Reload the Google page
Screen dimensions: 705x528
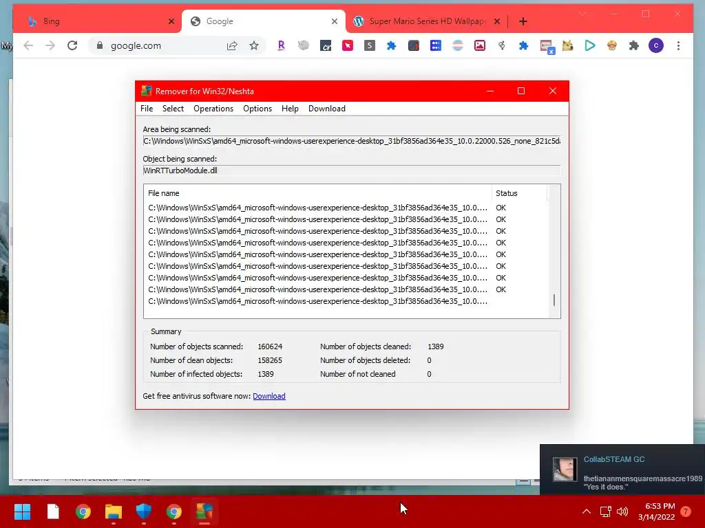[72, 45]
